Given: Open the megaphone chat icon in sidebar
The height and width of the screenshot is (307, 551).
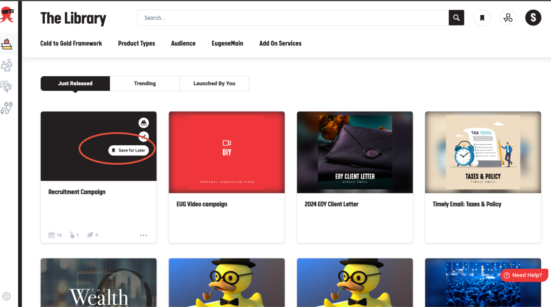Looking at the screenshot, I should pyautogui.click(x=7, y=86).
